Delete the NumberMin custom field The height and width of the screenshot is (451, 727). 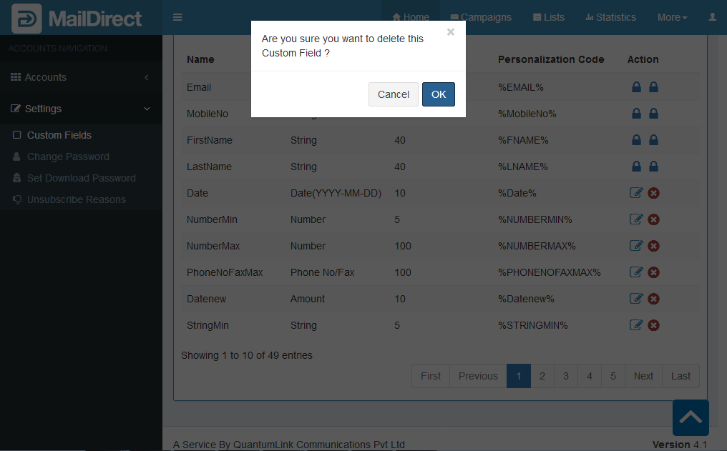(x=653, y=219)
